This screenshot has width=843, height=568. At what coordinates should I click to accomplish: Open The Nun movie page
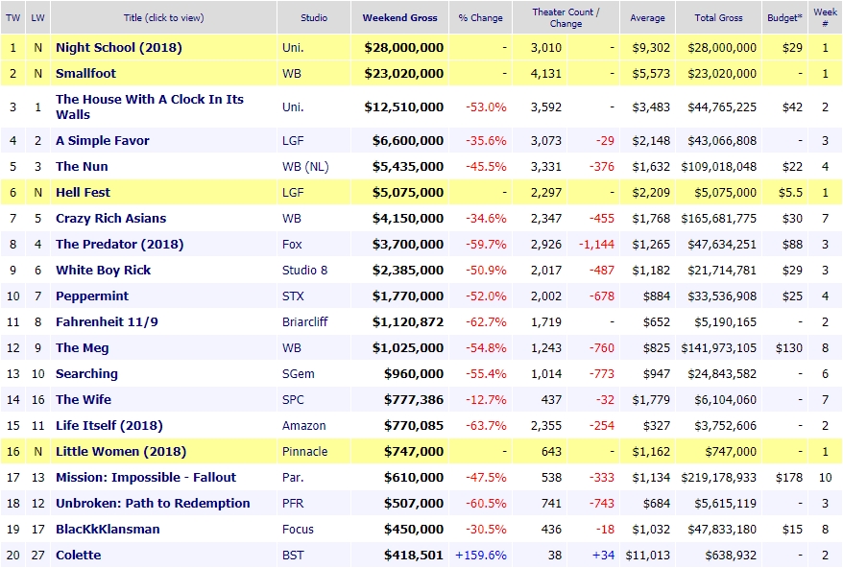click(82, 166)
